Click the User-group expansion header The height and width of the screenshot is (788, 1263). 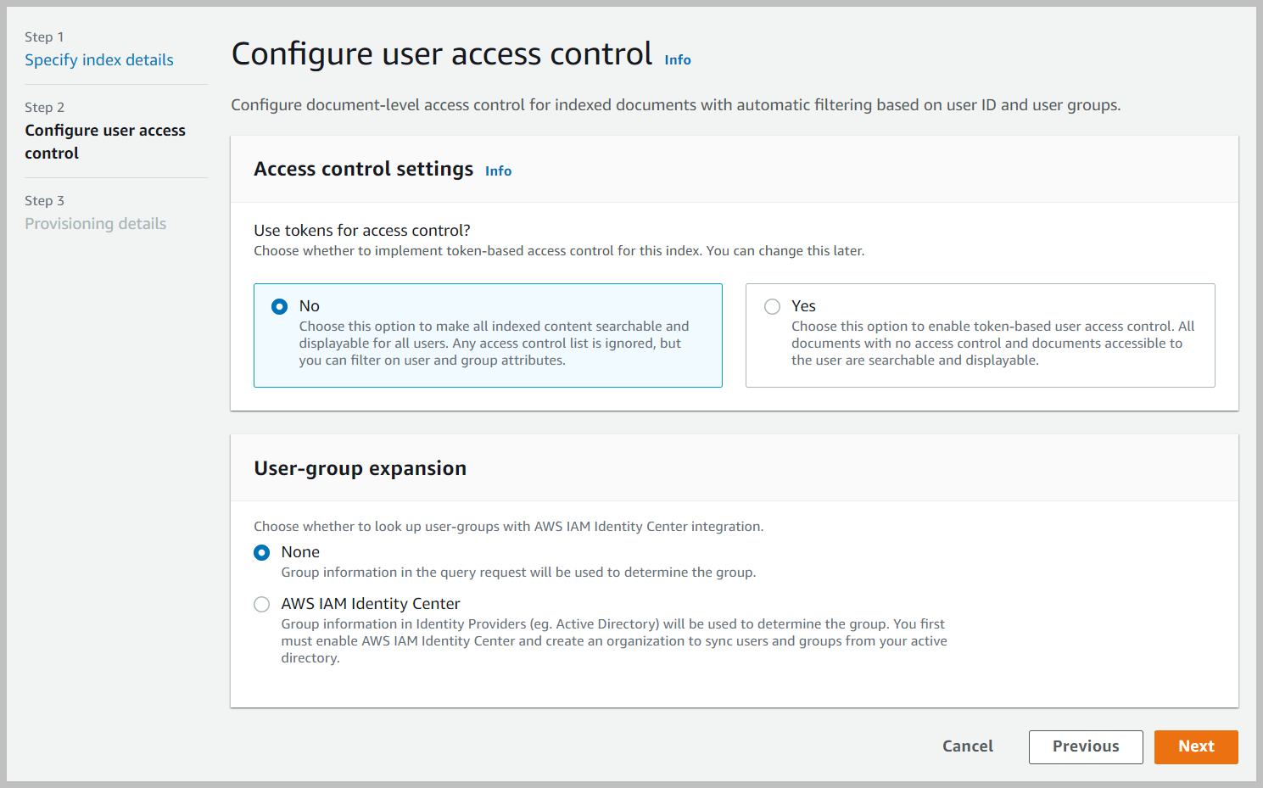click(x=360, y=467)
